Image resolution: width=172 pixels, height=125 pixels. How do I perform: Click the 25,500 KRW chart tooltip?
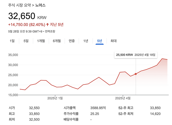(135, 55)
